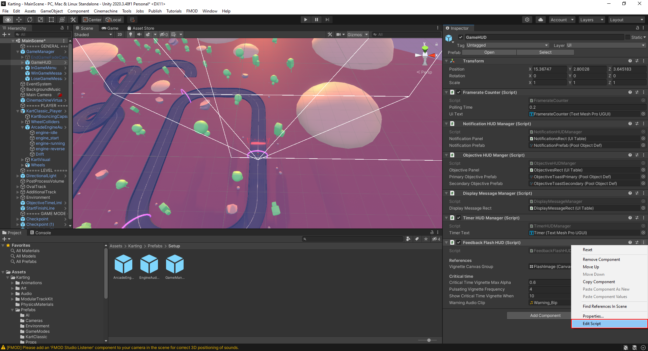Screen dimensions: 648x351
Task: Toggle the Static checkbox
Action: pyautogui.click(x=628, y=37)
